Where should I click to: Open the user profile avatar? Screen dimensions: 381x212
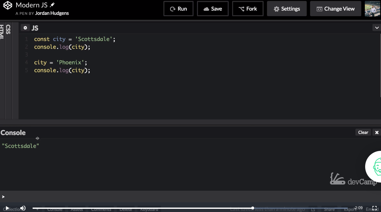point(372,9)
